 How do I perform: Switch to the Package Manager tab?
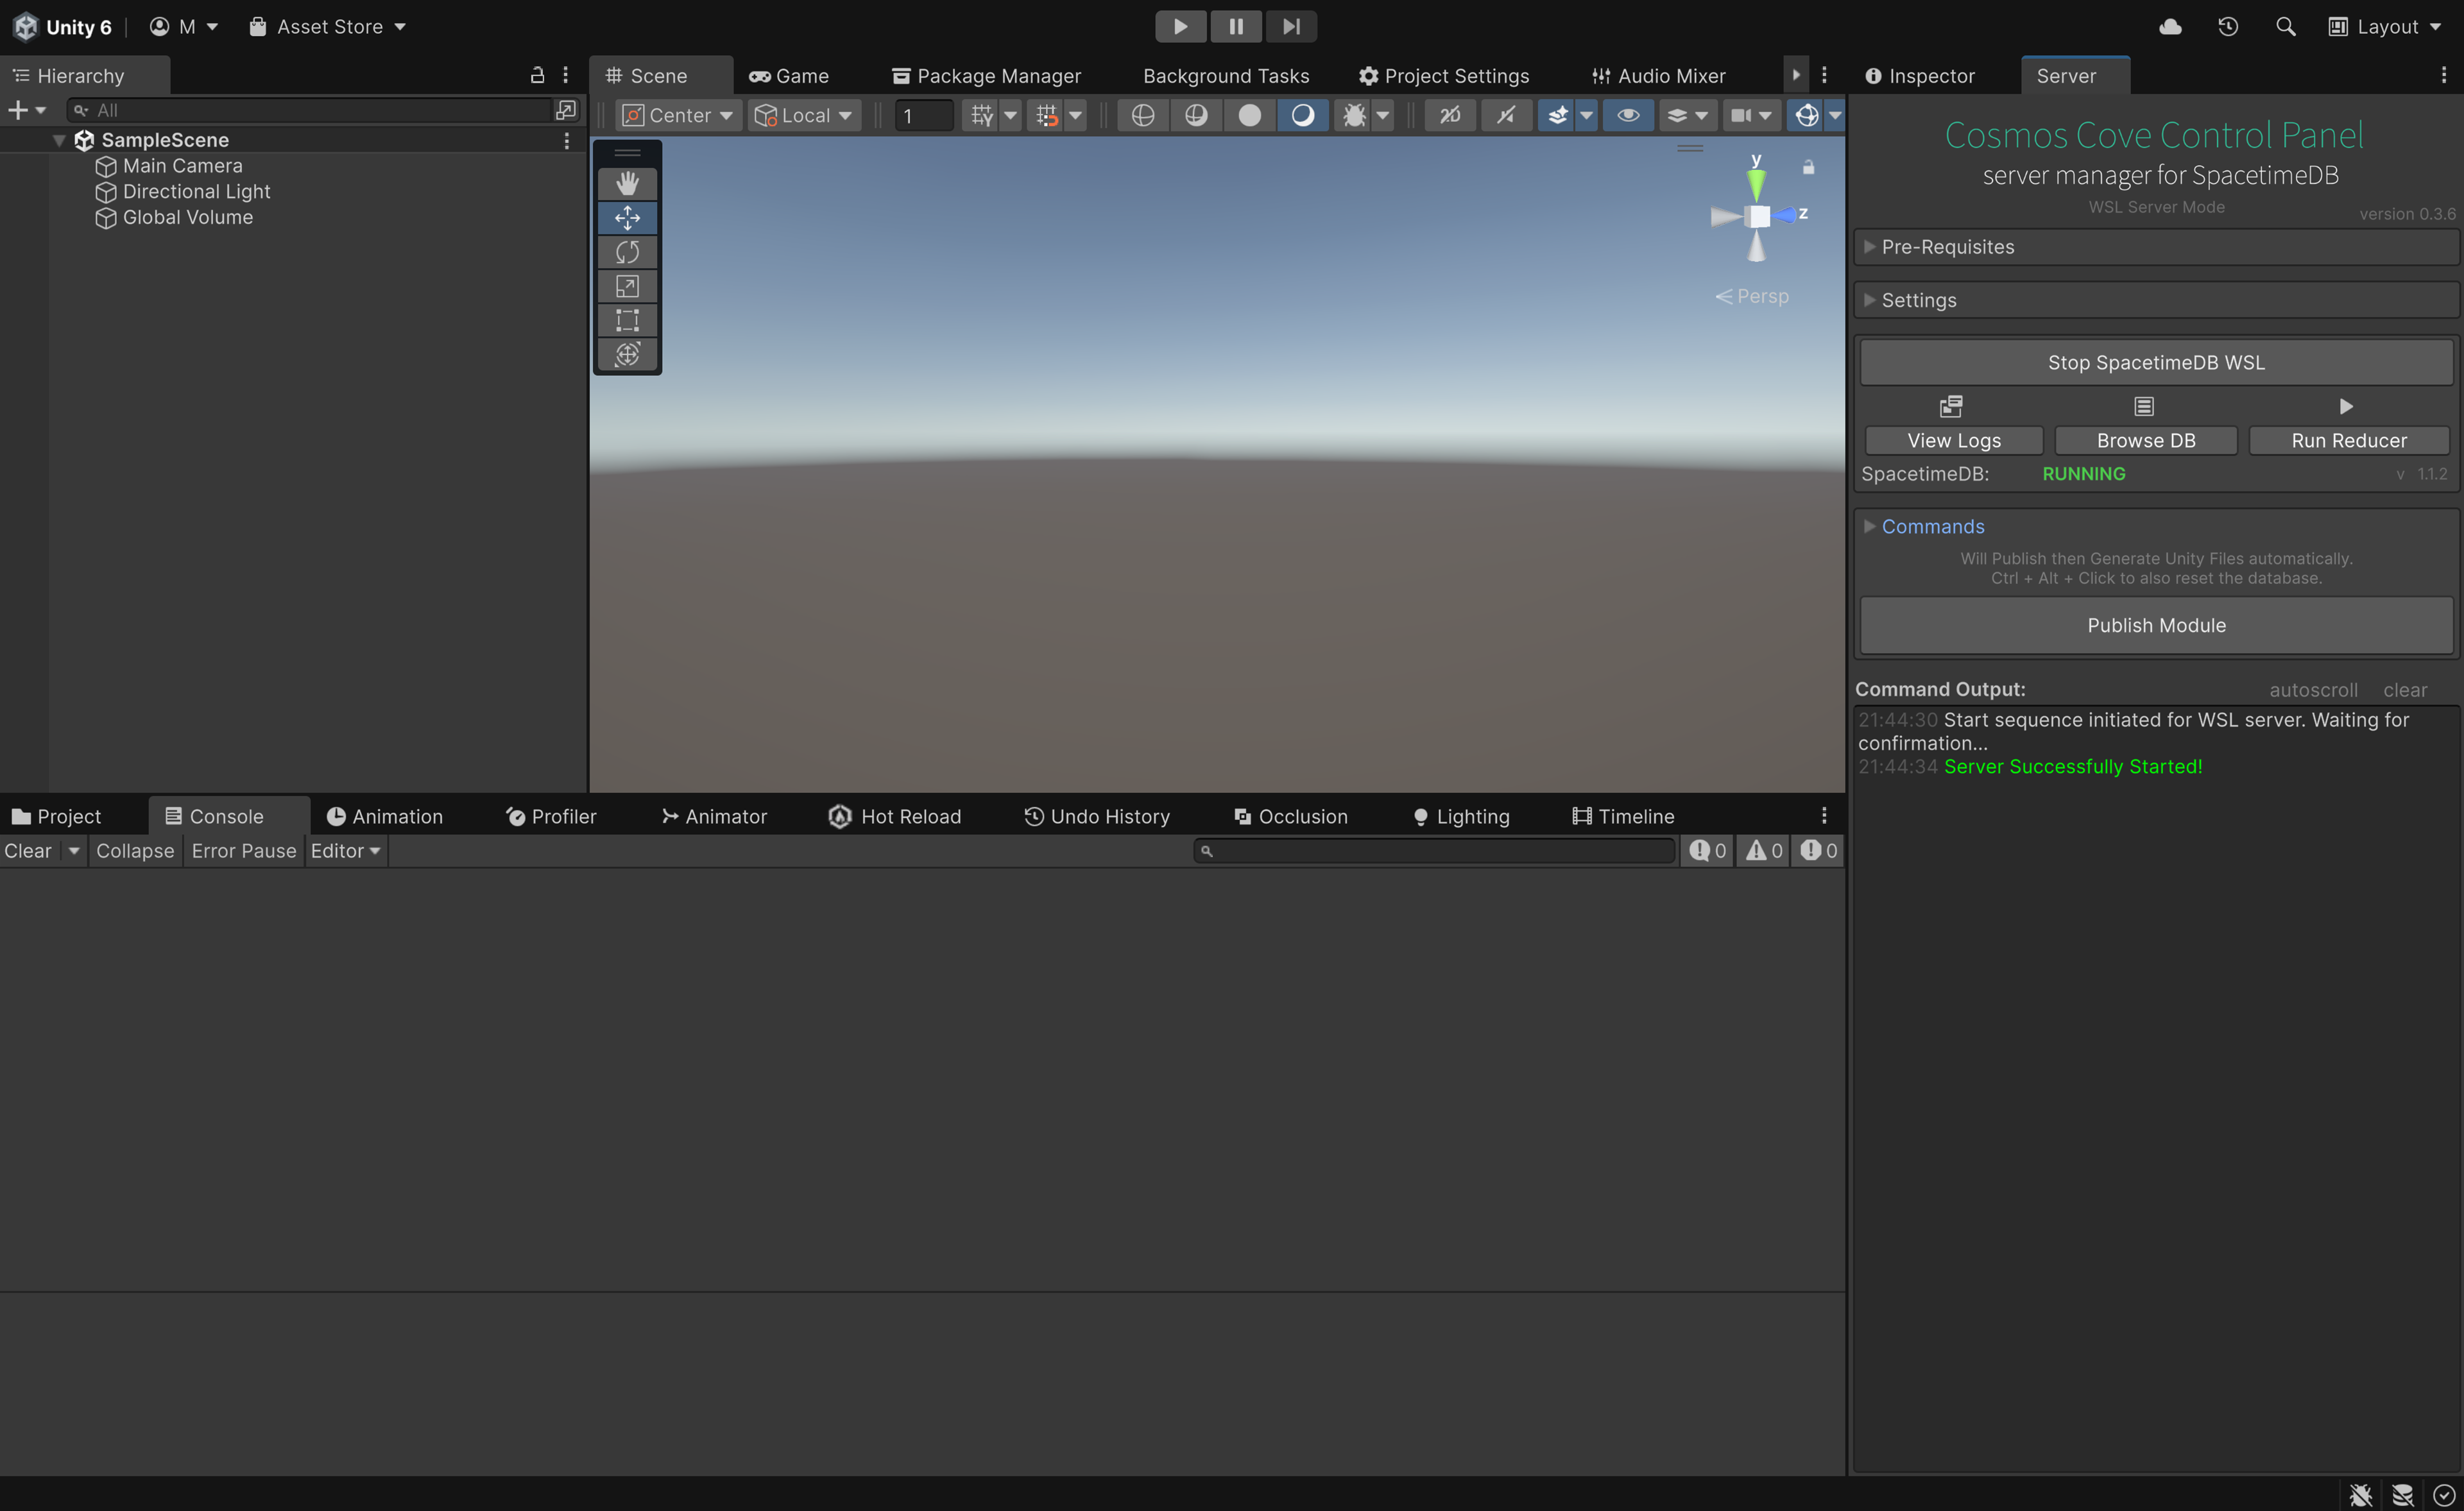pos(987,76)
